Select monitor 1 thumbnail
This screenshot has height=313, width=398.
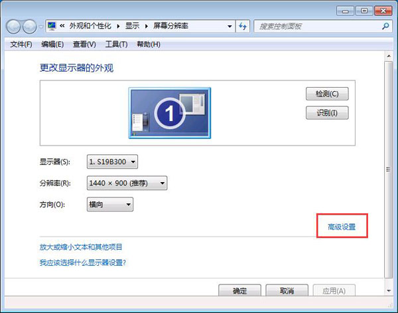click(x=170, y=113)
